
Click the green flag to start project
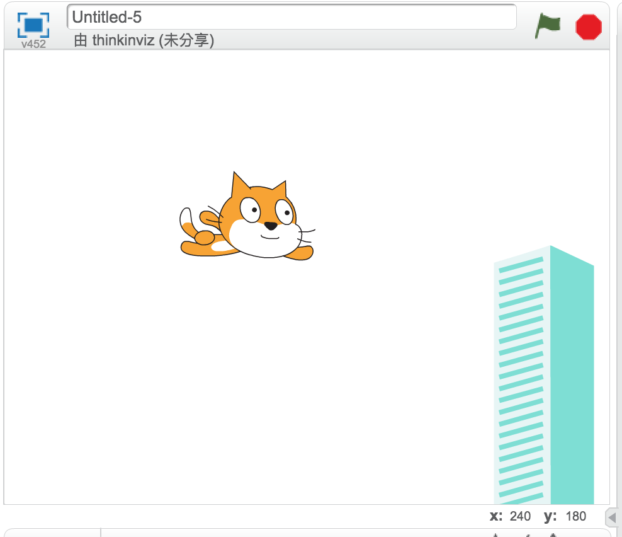(548, 25)
